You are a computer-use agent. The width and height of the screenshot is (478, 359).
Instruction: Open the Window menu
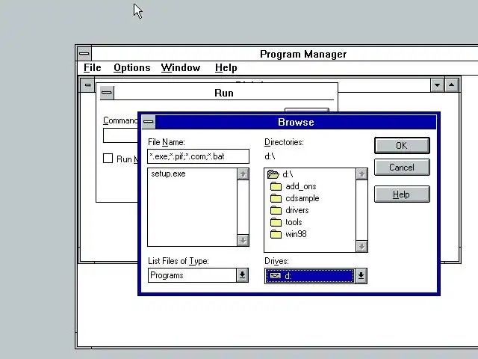click(181, 67)
